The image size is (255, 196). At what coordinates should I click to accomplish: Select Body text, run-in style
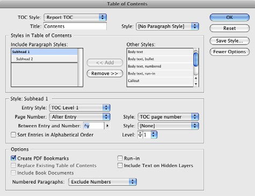(x=160, y=74)
